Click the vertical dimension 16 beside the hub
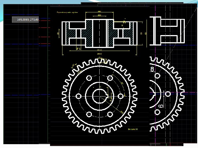The height and width of the screenshot is (148, 198). (x=122, y=25)
